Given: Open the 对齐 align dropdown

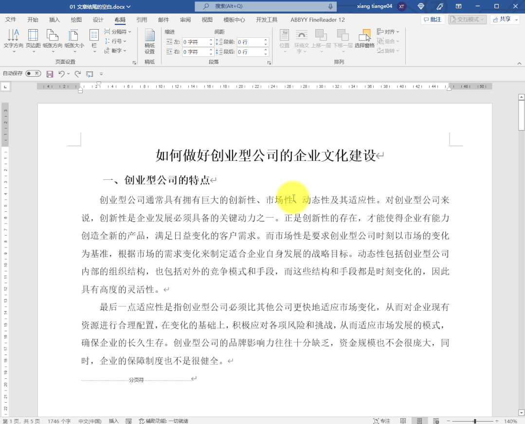Looking at the screenshot, I should tap(388, 32).
